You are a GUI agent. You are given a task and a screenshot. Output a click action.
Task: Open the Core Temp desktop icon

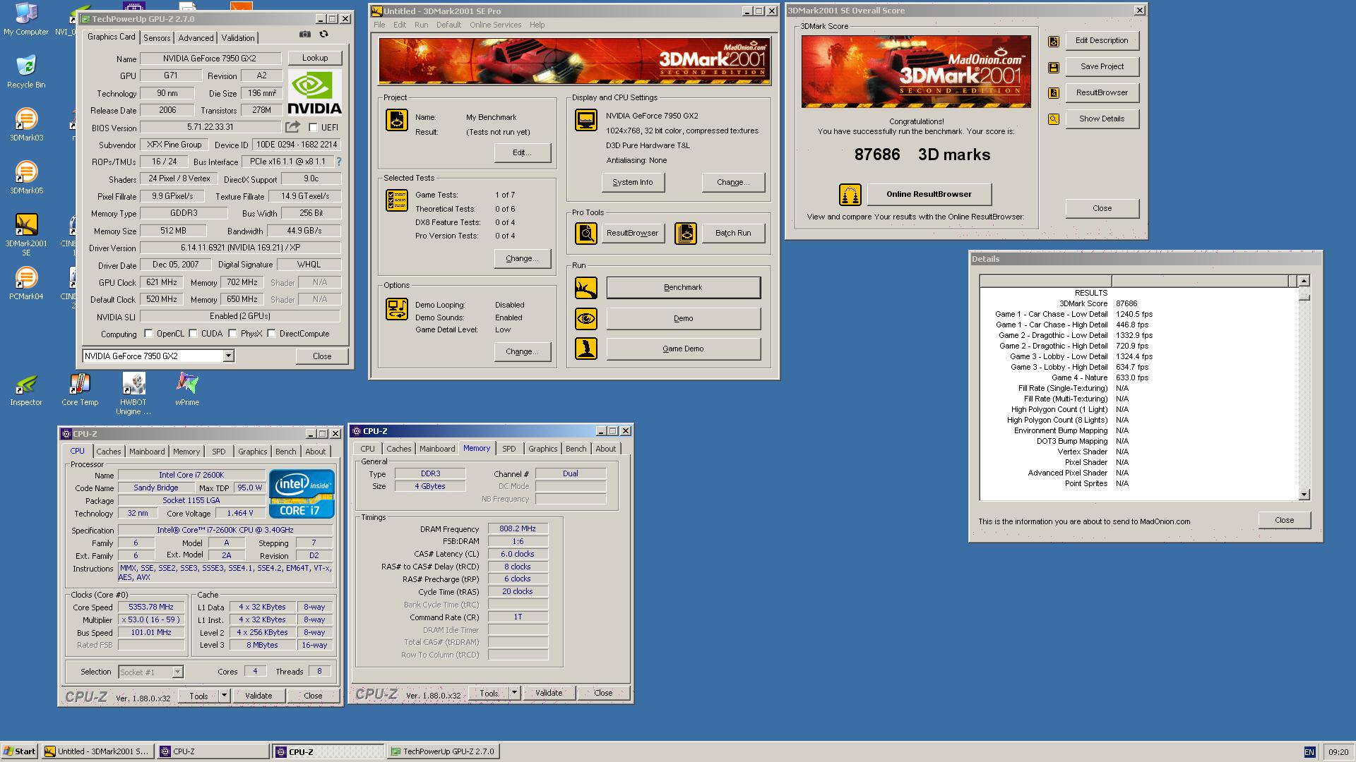point(80,389)
